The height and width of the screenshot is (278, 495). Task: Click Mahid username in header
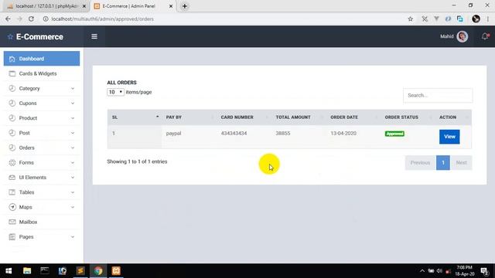[447, 36]
